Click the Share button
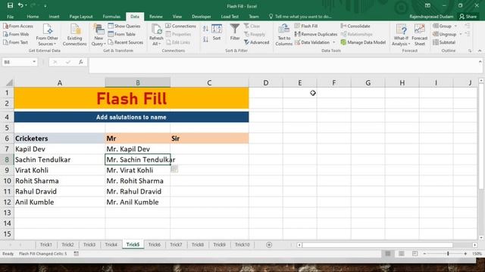The height and width of the screenshot is (272, 485). pyautogui.click(x=468, y=17)
